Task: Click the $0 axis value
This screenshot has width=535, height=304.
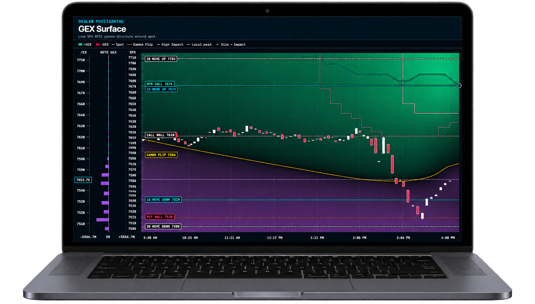Action: point(108,237)
